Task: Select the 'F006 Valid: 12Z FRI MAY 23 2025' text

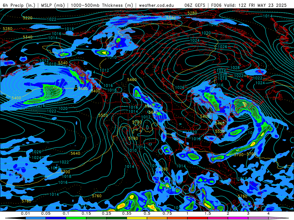Action: (x=249, y=5)
